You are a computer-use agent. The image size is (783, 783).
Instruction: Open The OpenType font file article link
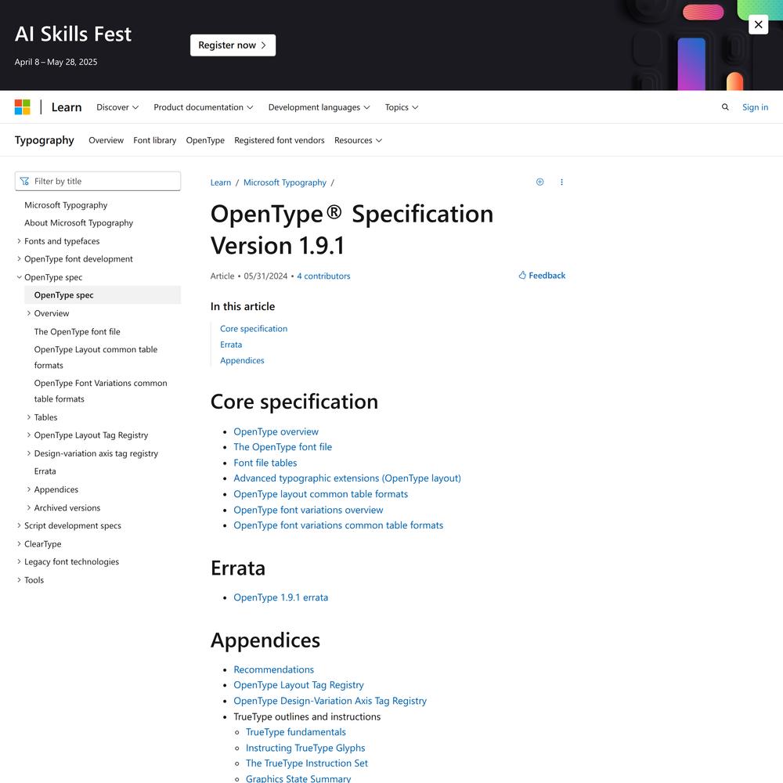[283, 447]
